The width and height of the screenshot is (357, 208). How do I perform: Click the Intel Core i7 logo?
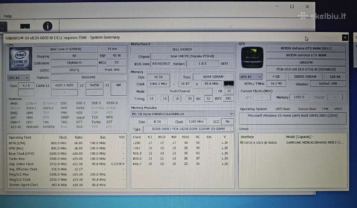20,59
